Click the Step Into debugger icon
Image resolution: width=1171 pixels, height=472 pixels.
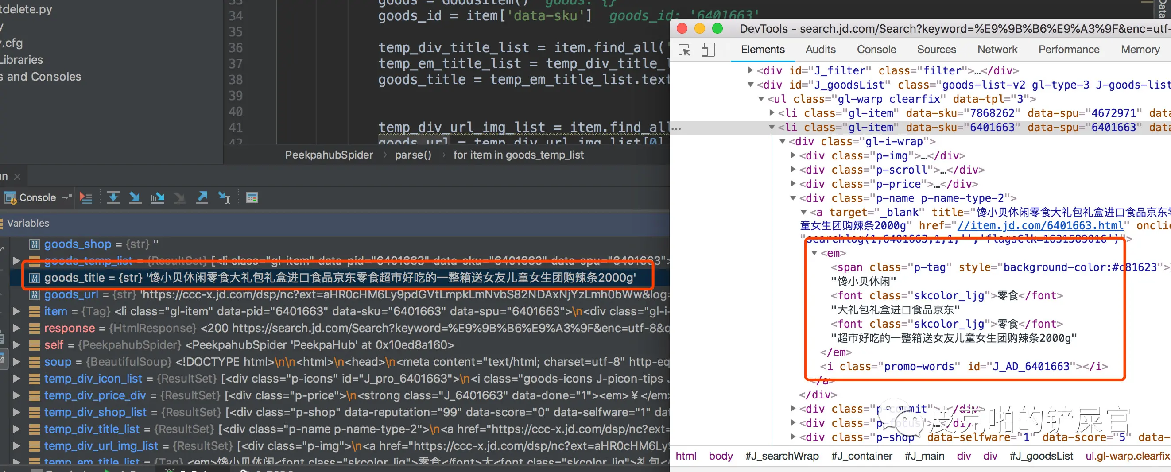click(x=135, y=197)
